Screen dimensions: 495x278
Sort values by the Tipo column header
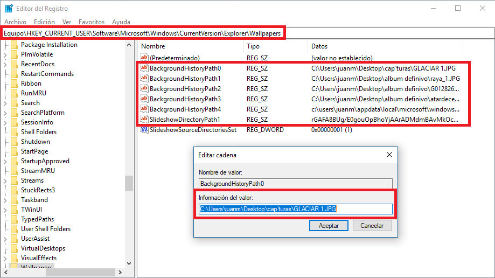[x=275, y=46]
